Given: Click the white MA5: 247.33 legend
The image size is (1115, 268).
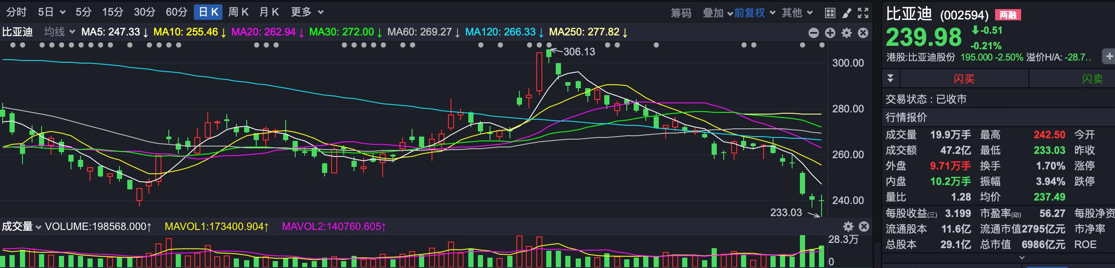Looking at the screenshot, I should [115, 32].
